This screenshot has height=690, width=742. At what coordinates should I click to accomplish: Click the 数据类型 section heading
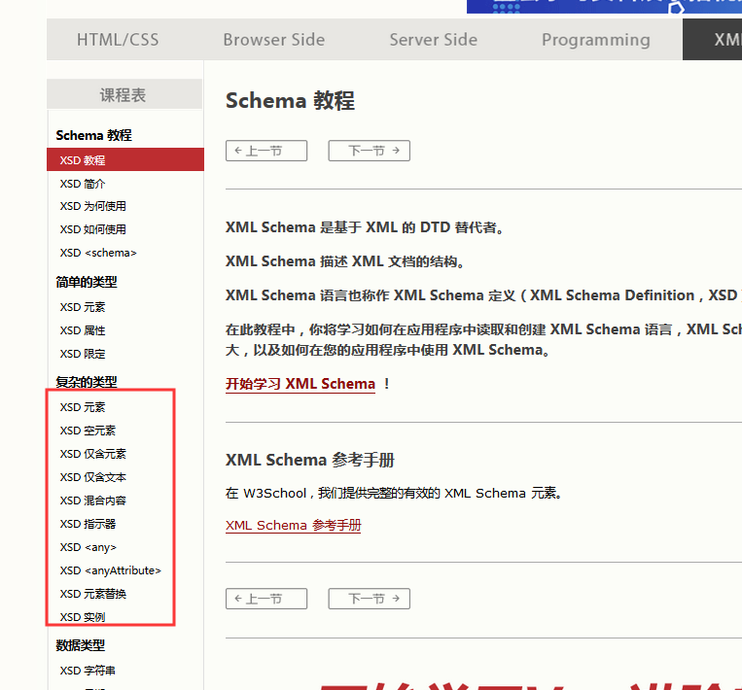[x=81, y=645]
